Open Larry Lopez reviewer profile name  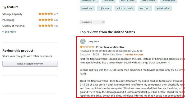click(x=94, y=42)
